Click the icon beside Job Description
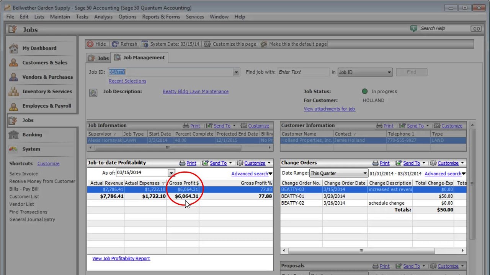The height and width of the screenshot is (275, 490). pos(93,92)
